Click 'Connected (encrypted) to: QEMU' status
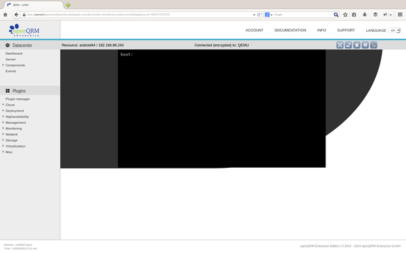 pos(221,45)
